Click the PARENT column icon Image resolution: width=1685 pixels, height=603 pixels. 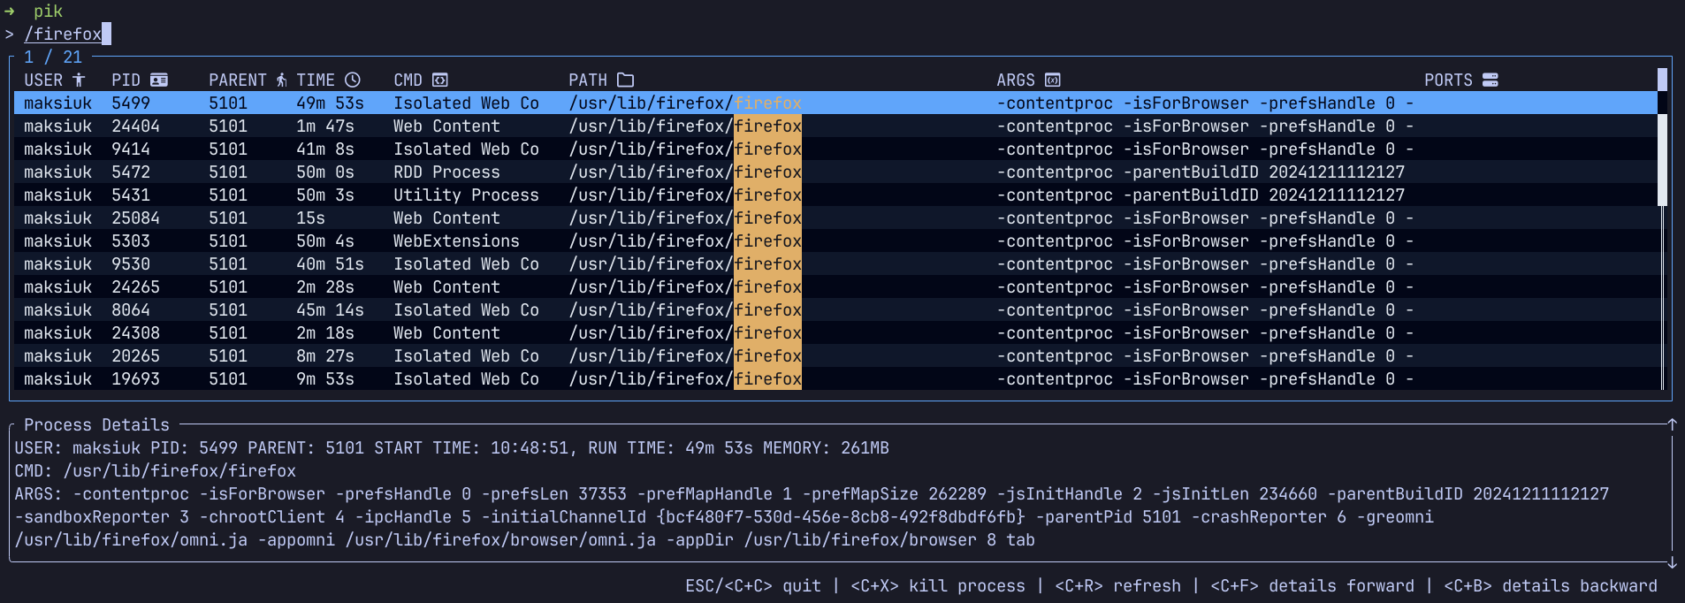pyautogui.click(x=281, y=80)
